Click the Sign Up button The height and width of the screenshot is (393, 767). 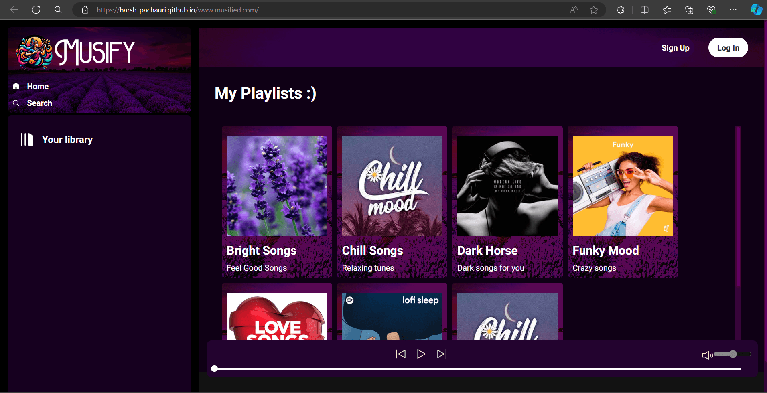[675, 48]
